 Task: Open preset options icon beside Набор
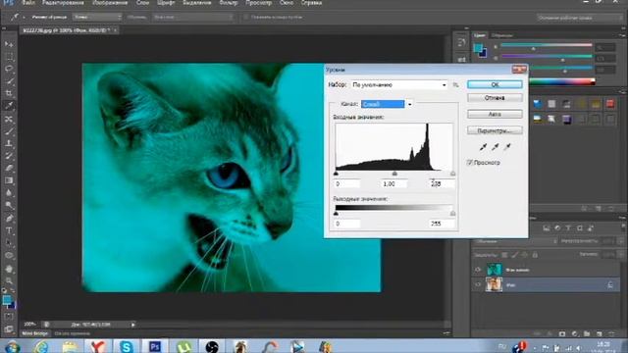click(455, 85)
